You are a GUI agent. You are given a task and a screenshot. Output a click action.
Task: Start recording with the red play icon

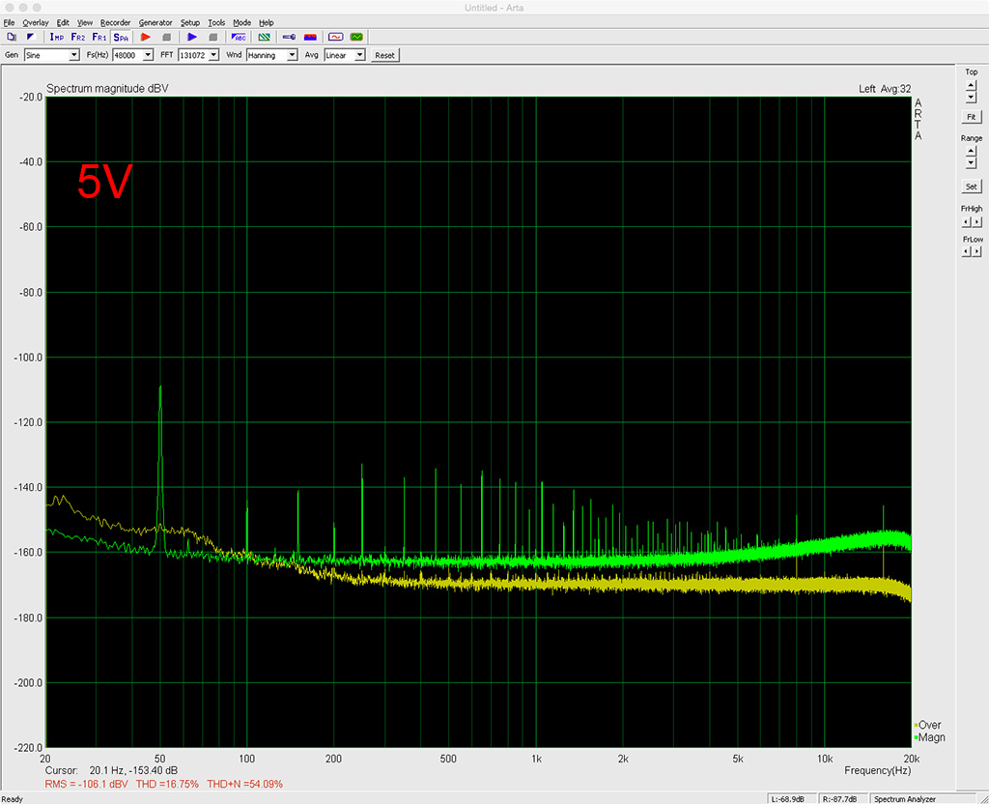[146, 38]
